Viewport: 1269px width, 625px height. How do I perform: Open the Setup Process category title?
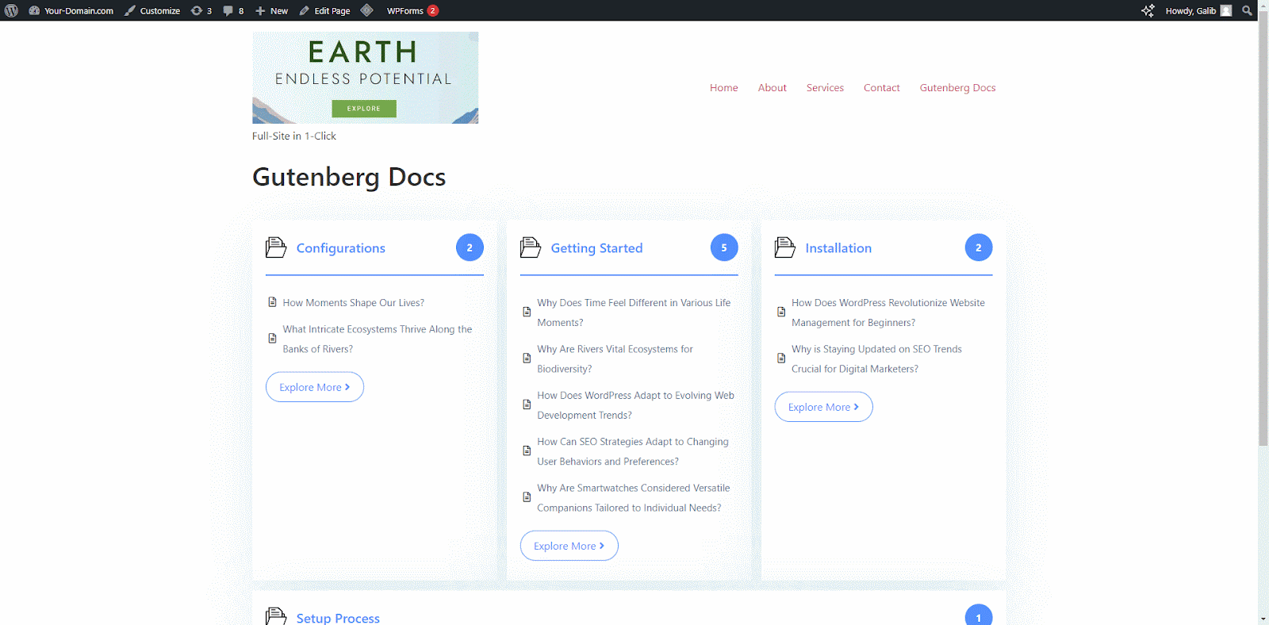click(338, 618)
